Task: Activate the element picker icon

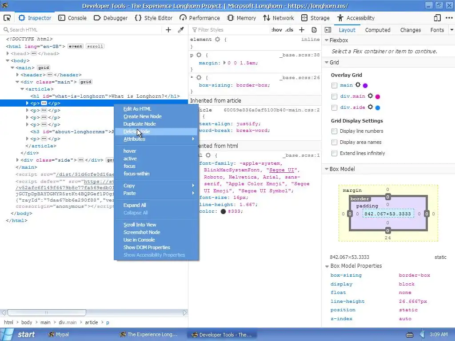Action: (x=7, y=18)
